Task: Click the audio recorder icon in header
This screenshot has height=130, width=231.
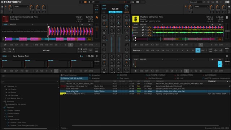Action: [x=85, y=2]
